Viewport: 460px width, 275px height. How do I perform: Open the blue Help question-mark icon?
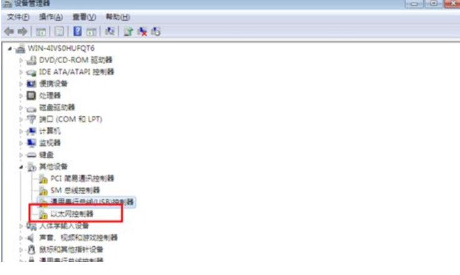coord(77,31)
